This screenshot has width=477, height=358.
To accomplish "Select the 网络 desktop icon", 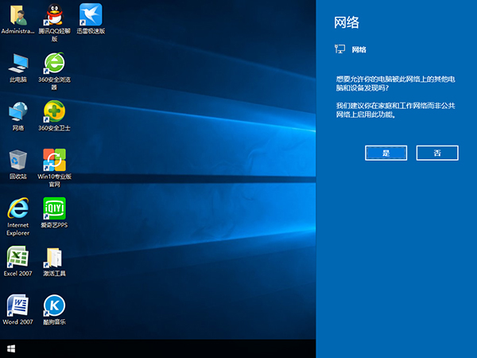I will 17,112.
